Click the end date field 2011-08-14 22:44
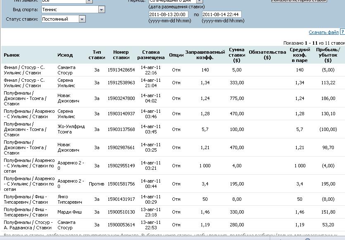Viewport: 345px width, 240px height. (221, 14)
